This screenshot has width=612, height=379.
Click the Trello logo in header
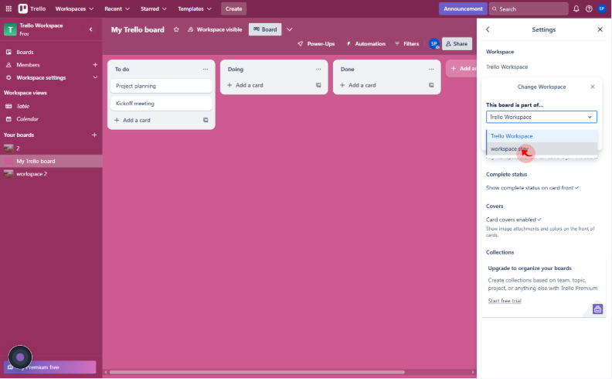tap(32, 9)
